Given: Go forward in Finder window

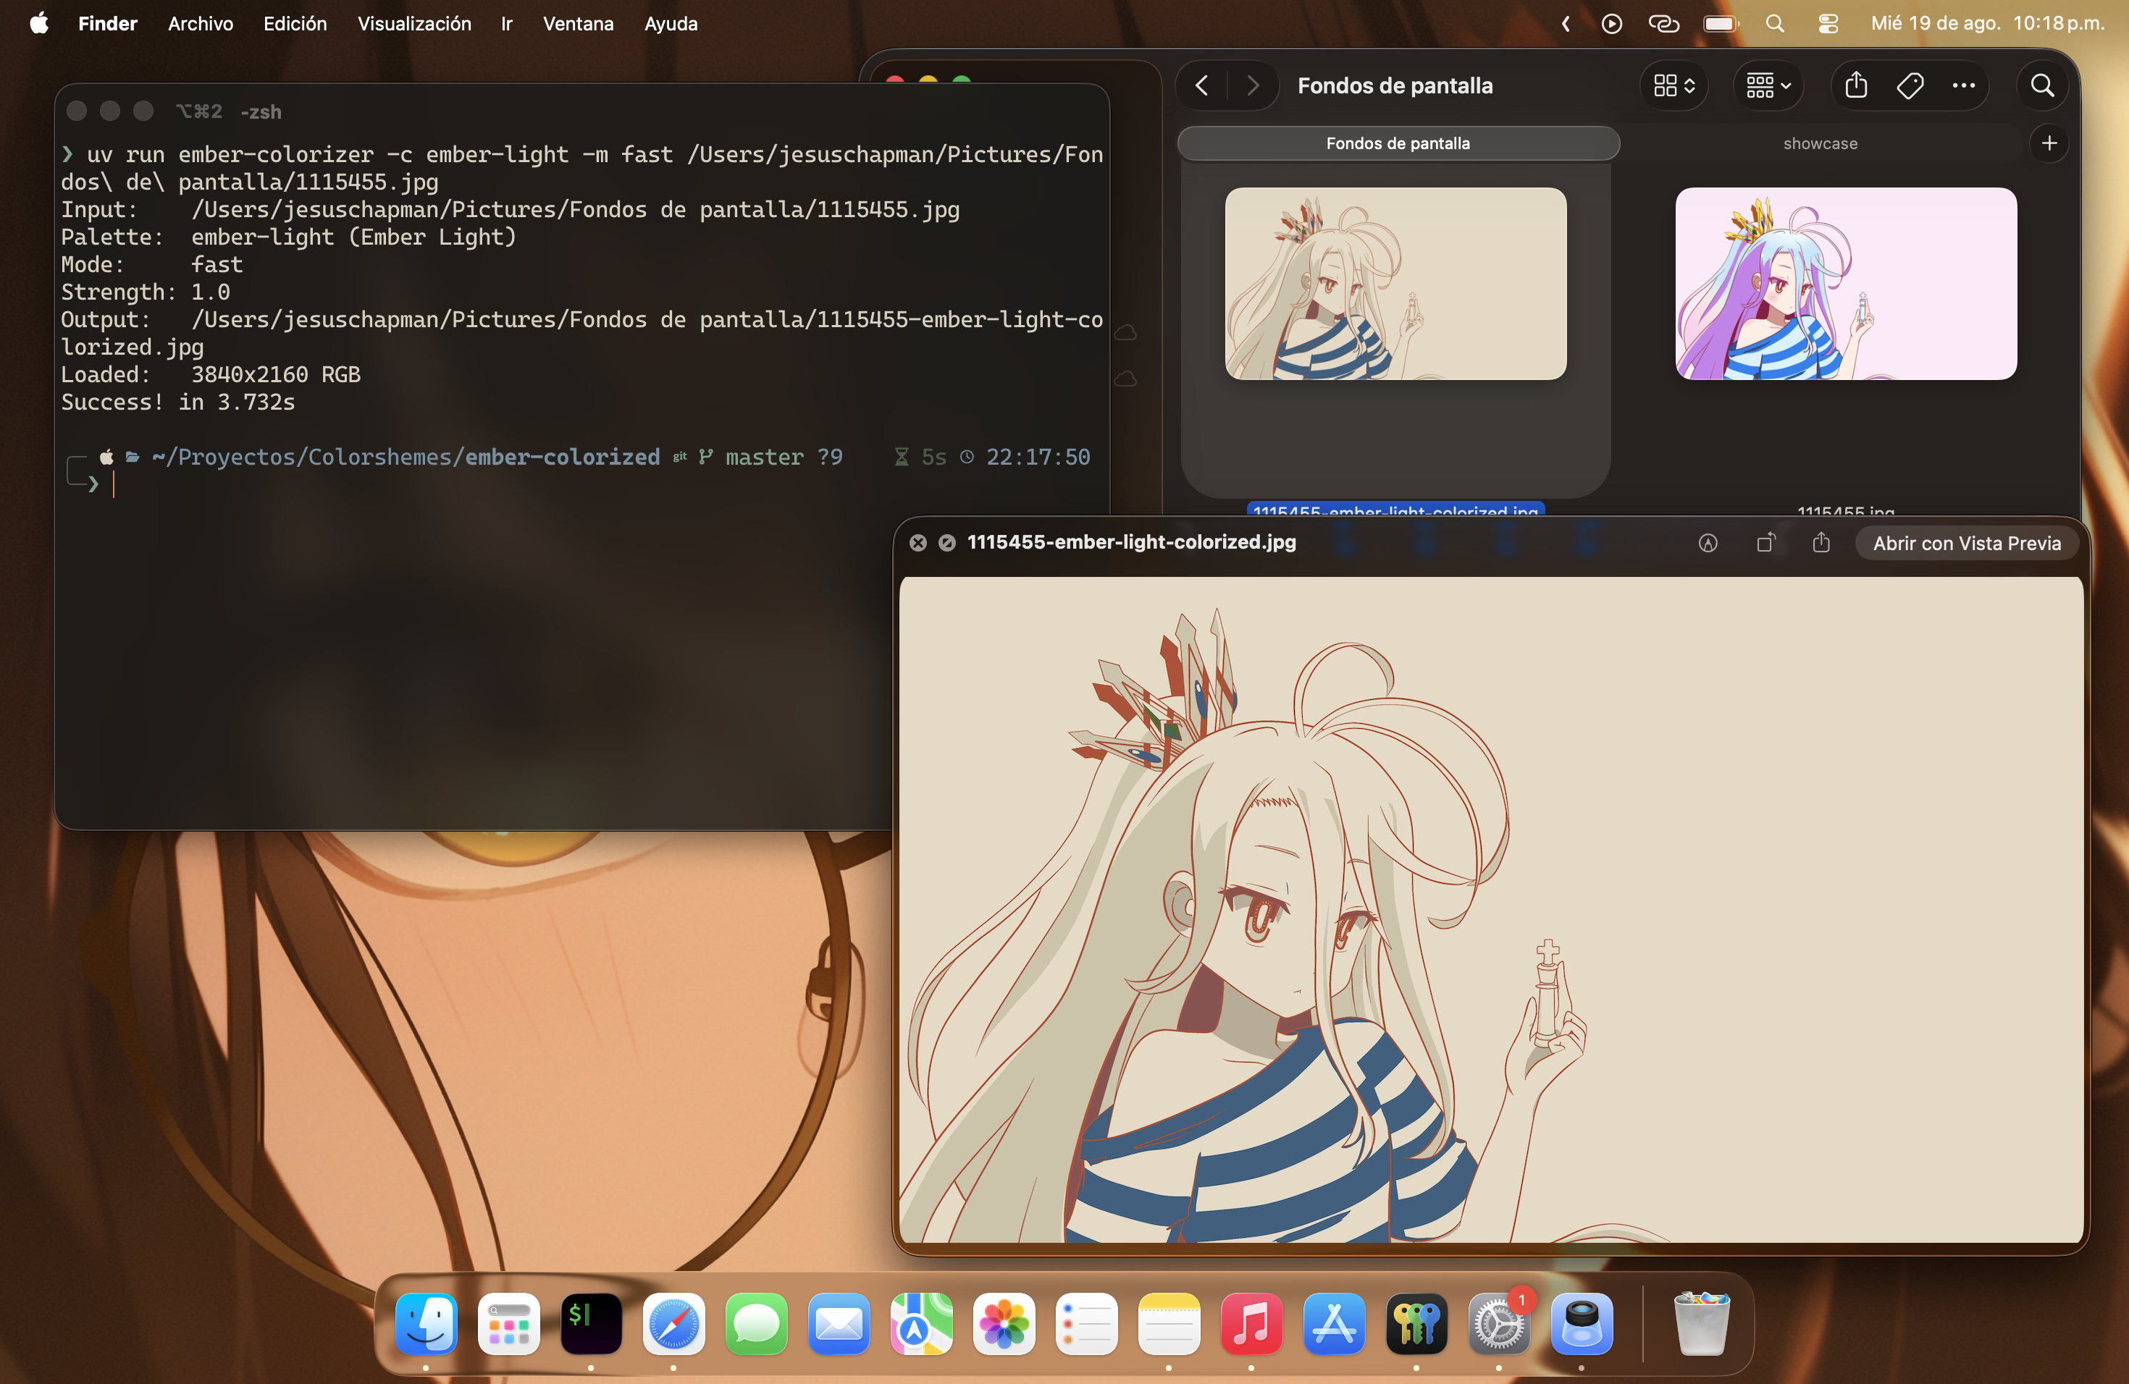Looking at the screenshot, I should [x=1252, y=86].
